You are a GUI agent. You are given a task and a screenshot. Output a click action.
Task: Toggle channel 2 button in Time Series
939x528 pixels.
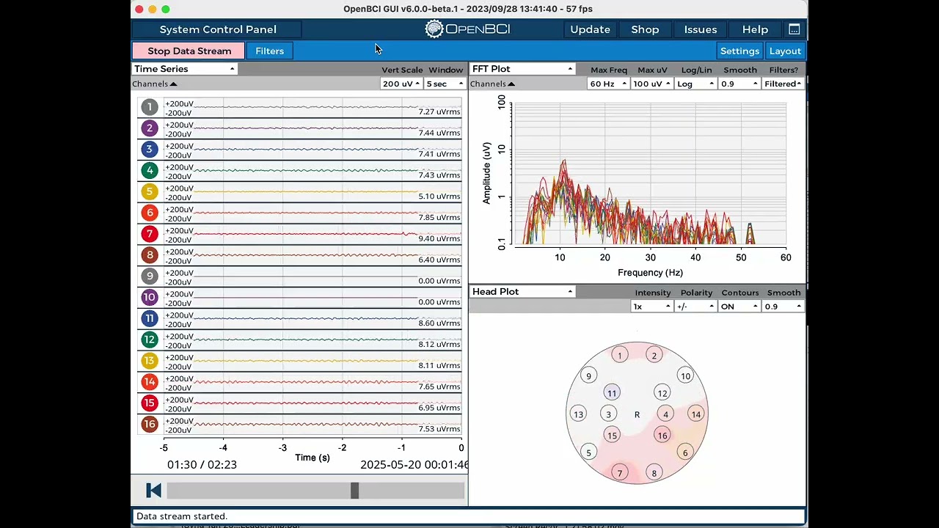tap(150, 128)
